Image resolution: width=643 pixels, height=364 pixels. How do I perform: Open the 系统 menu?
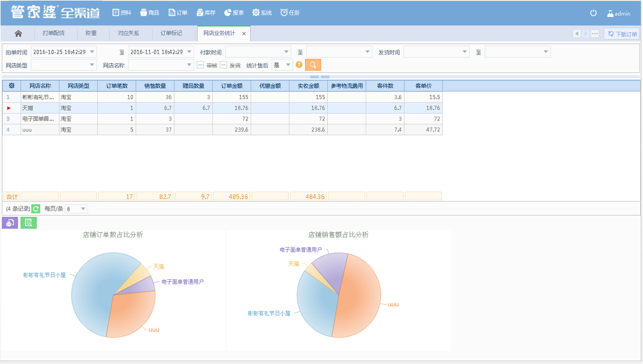(262, 12)
